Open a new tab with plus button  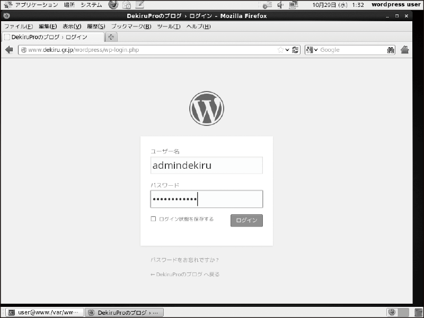111,37
